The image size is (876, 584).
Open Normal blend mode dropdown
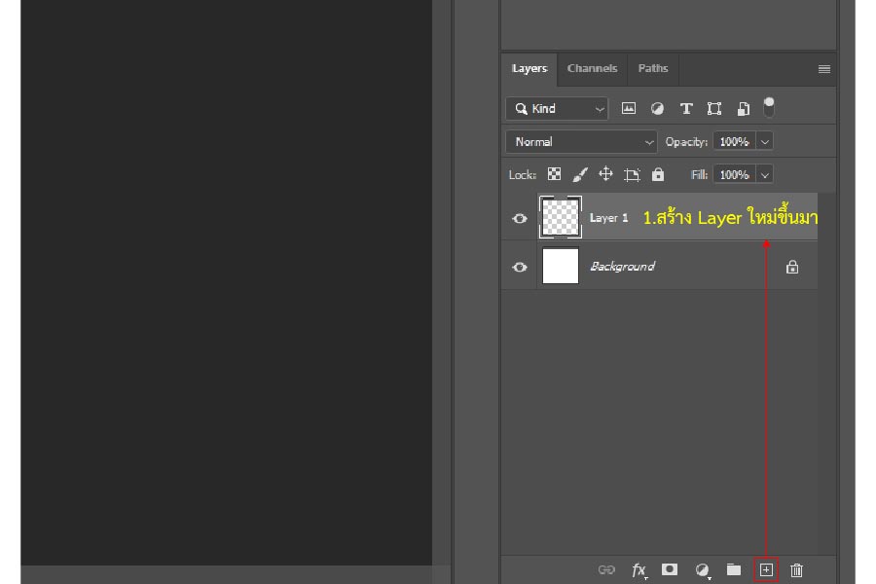(x=581, y=141)
